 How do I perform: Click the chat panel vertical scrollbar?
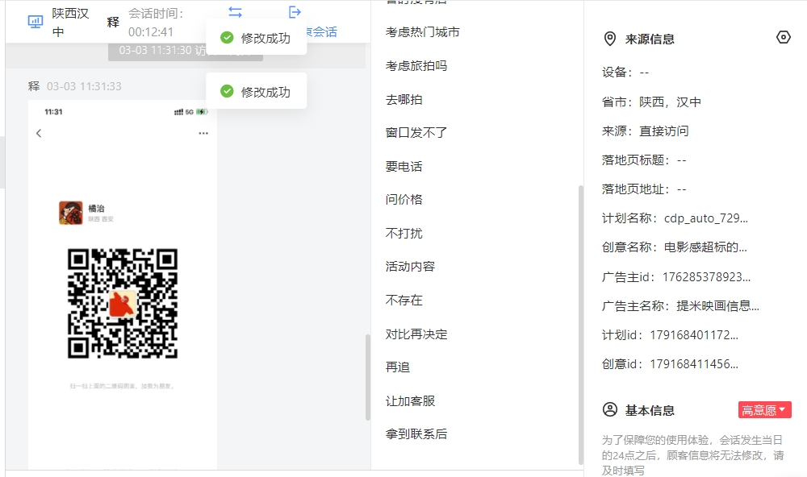point(367,377)
